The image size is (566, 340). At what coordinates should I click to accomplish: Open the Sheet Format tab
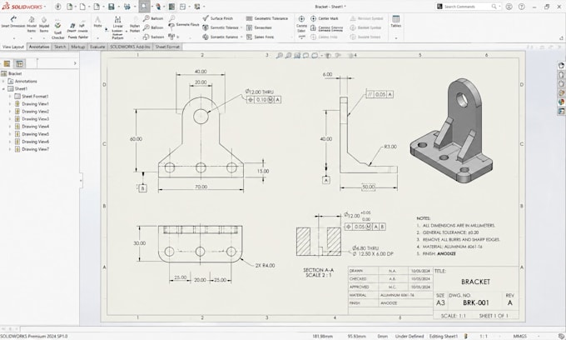point(167,47)
